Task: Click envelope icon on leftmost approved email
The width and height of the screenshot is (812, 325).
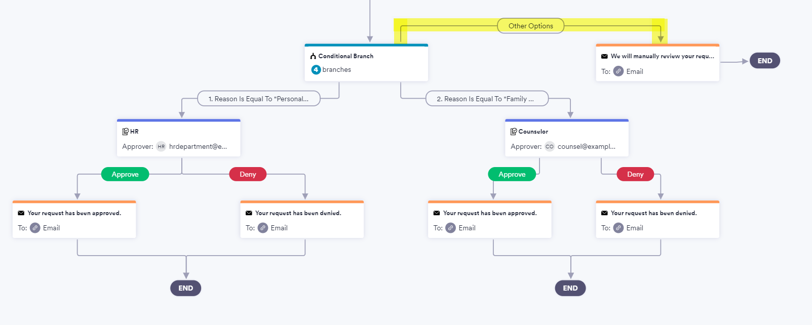Action: click(21, 213)
